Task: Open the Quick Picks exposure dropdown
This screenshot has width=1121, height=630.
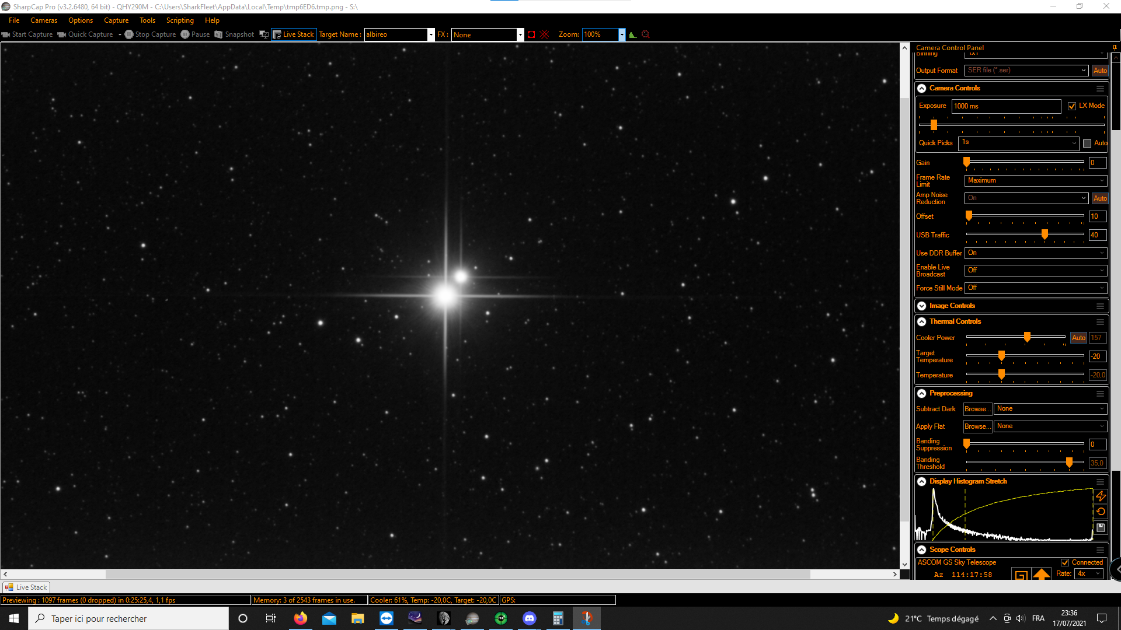Action: 1019,143
